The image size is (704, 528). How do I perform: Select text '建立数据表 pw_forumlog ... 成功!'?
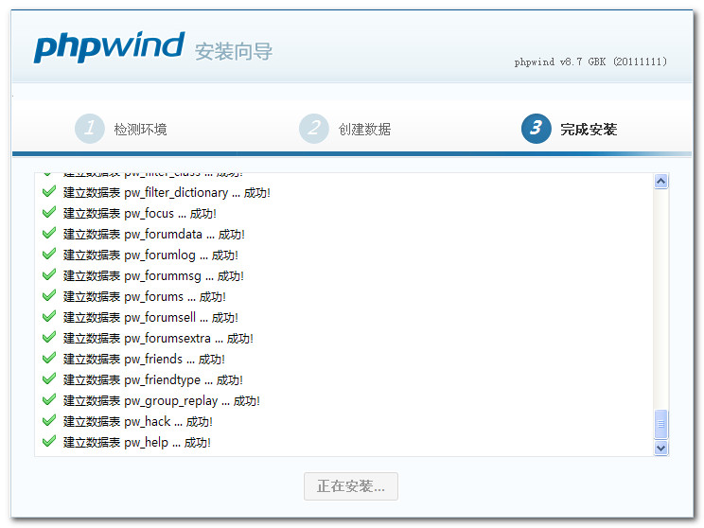[x=150, y=255]
